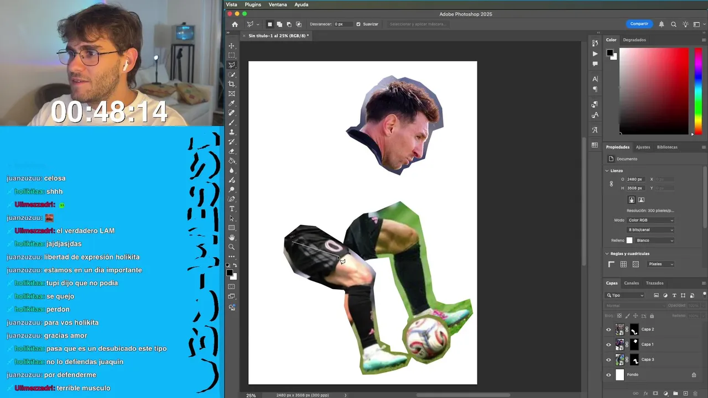Click the new group folder icon
This screenshot has width=708, height=398.
675,394
